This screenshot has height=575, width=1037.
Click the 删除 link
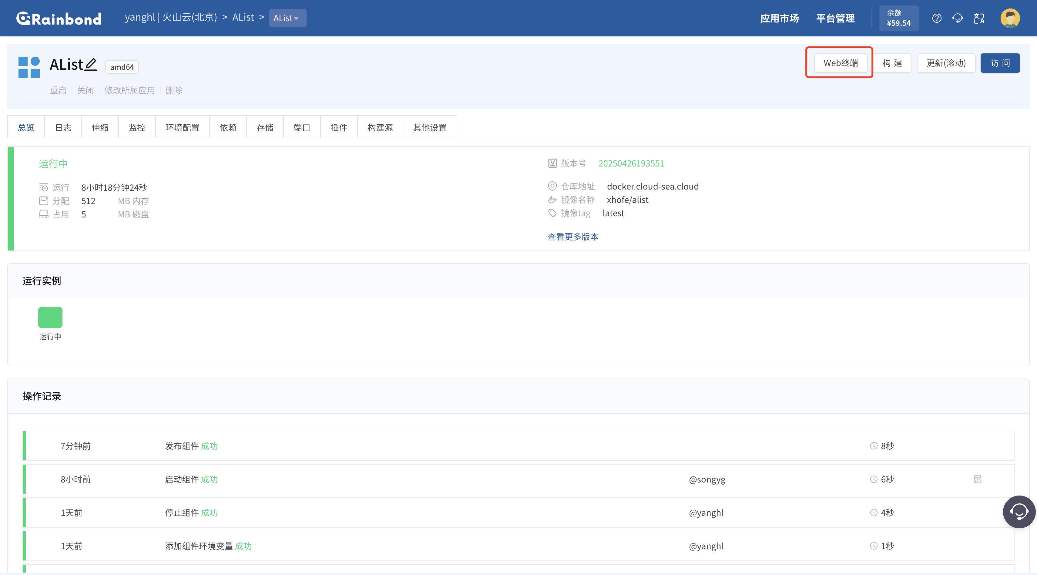(174, 90)
